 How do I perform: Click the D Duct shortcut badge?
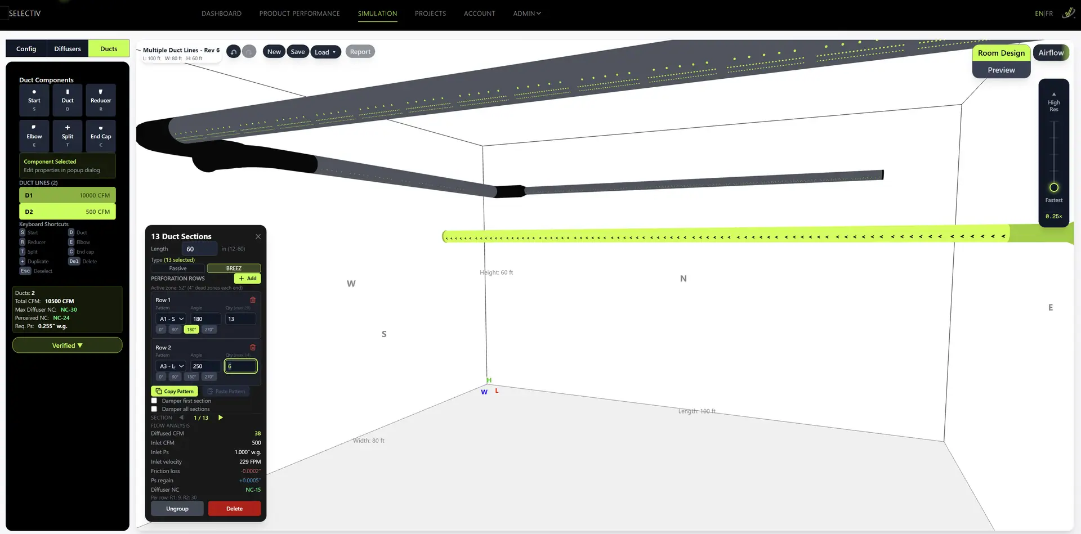pyautogui.click(x=71, y=232)
